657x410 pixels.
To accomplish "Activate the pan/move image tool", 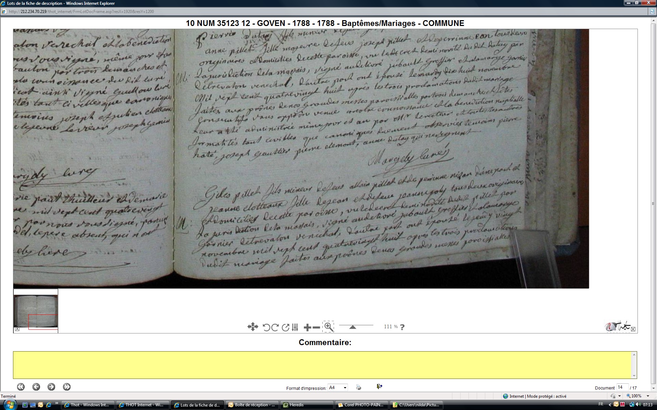I will point(253,327).
